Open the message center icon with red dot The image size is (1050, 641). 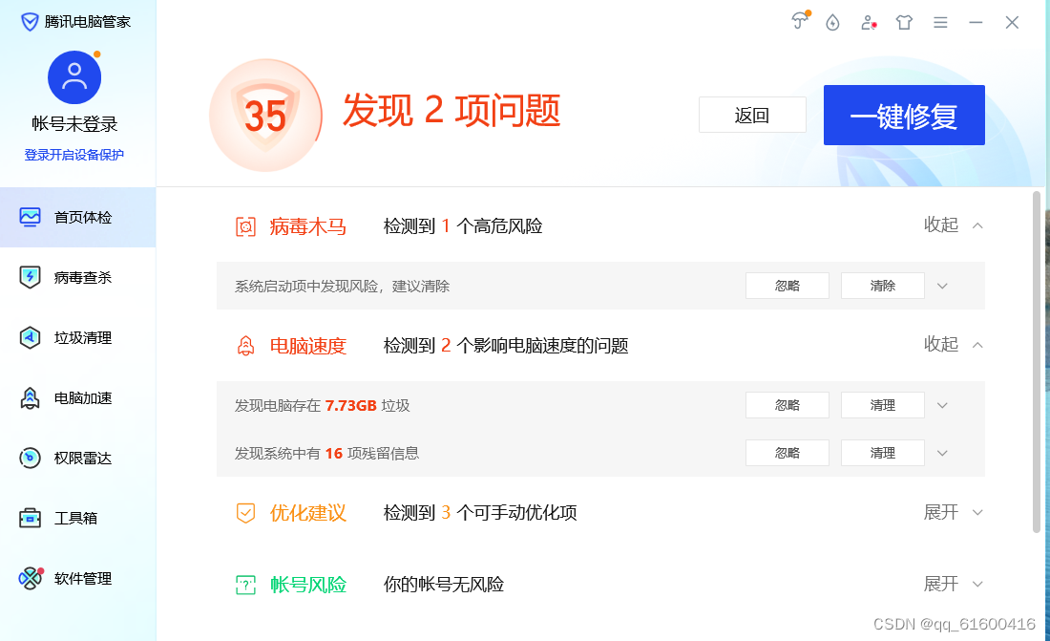coord(869,22)
